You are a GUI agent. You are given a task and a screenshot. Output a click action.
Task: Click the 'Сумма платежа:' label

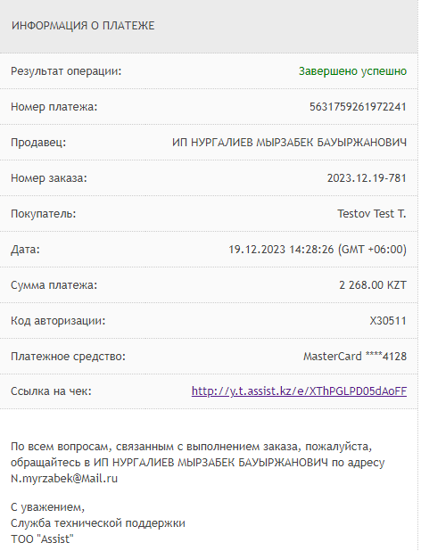[x=54, y=285]
